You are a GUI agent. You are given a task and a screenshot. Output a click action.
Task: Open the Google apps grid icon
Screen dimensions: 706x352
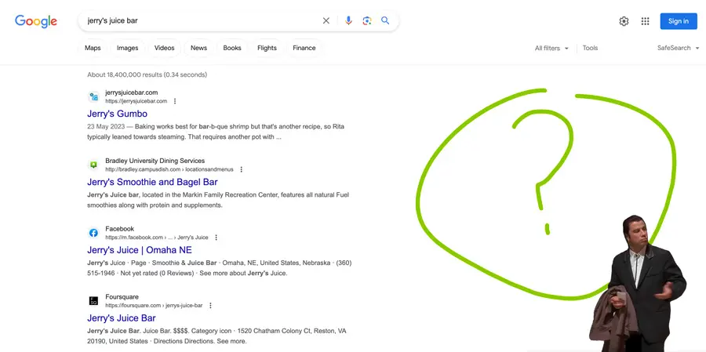click(645, 21)
